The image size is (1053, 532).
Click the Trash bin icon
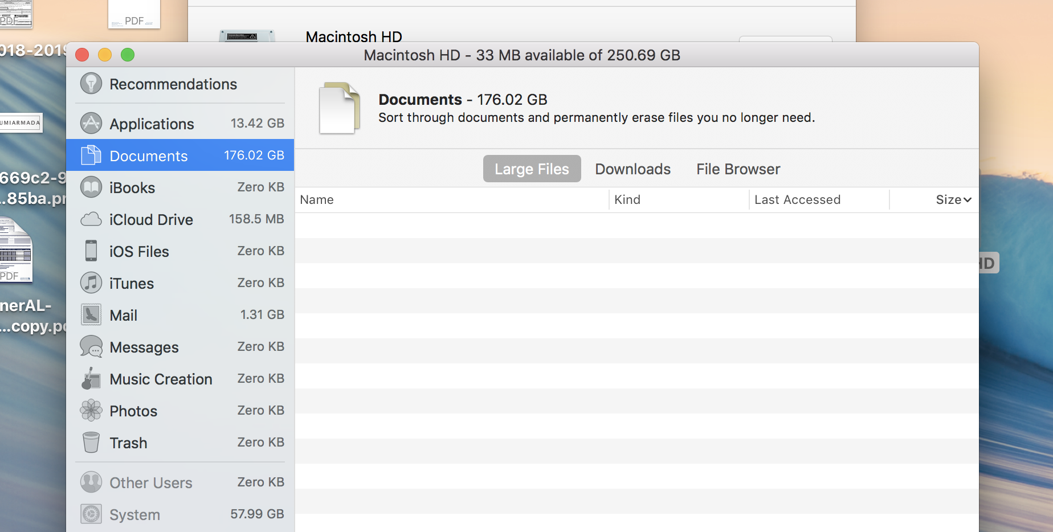pos(91,442)
